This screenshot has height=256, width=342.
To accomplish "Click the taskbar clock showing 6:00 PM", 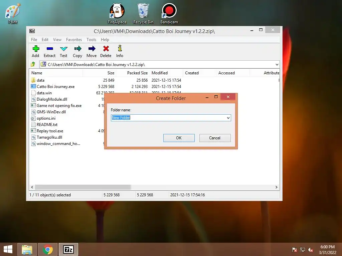I will (x=328, y=250).
